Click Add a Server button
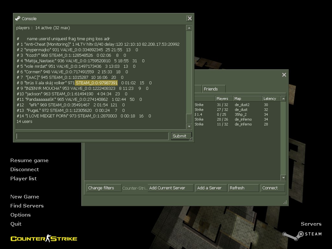This screenshot has height=249, width=332. point(211,188)
